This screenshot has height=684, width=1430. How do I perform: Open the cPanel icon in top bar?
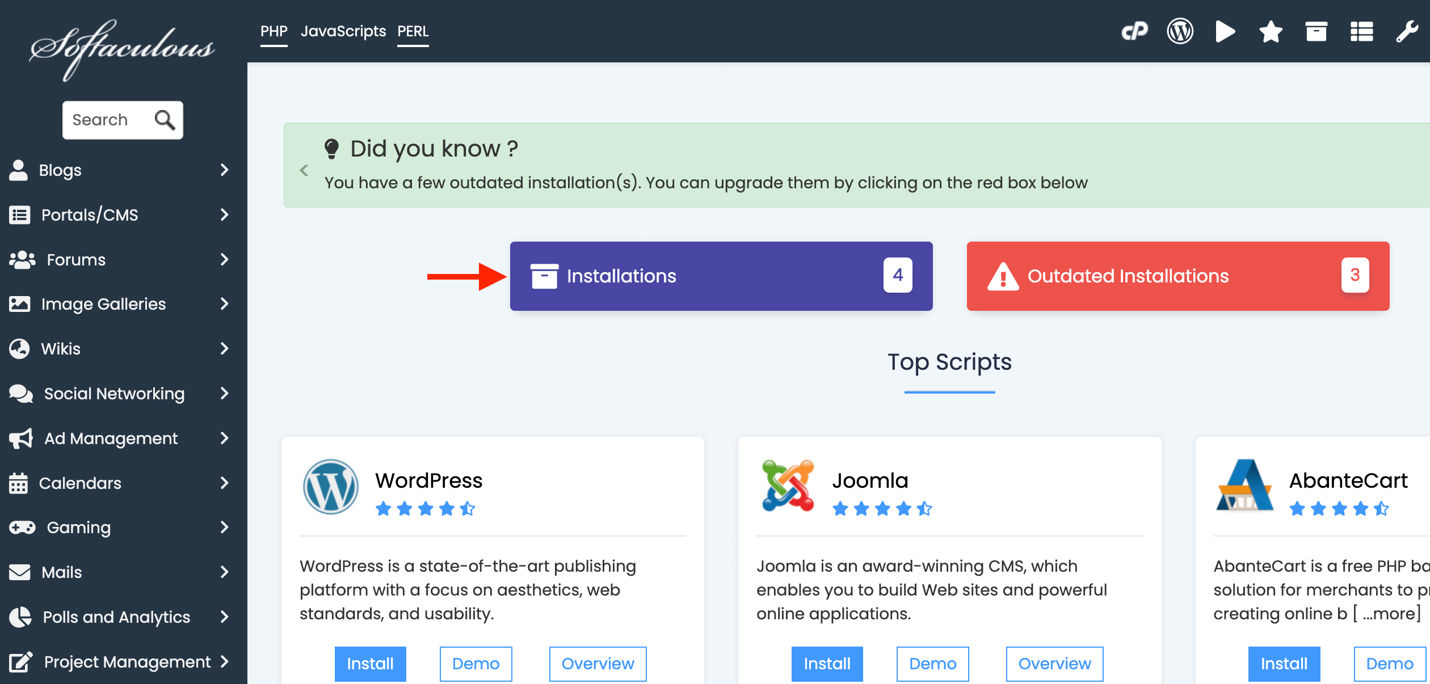1134,31
